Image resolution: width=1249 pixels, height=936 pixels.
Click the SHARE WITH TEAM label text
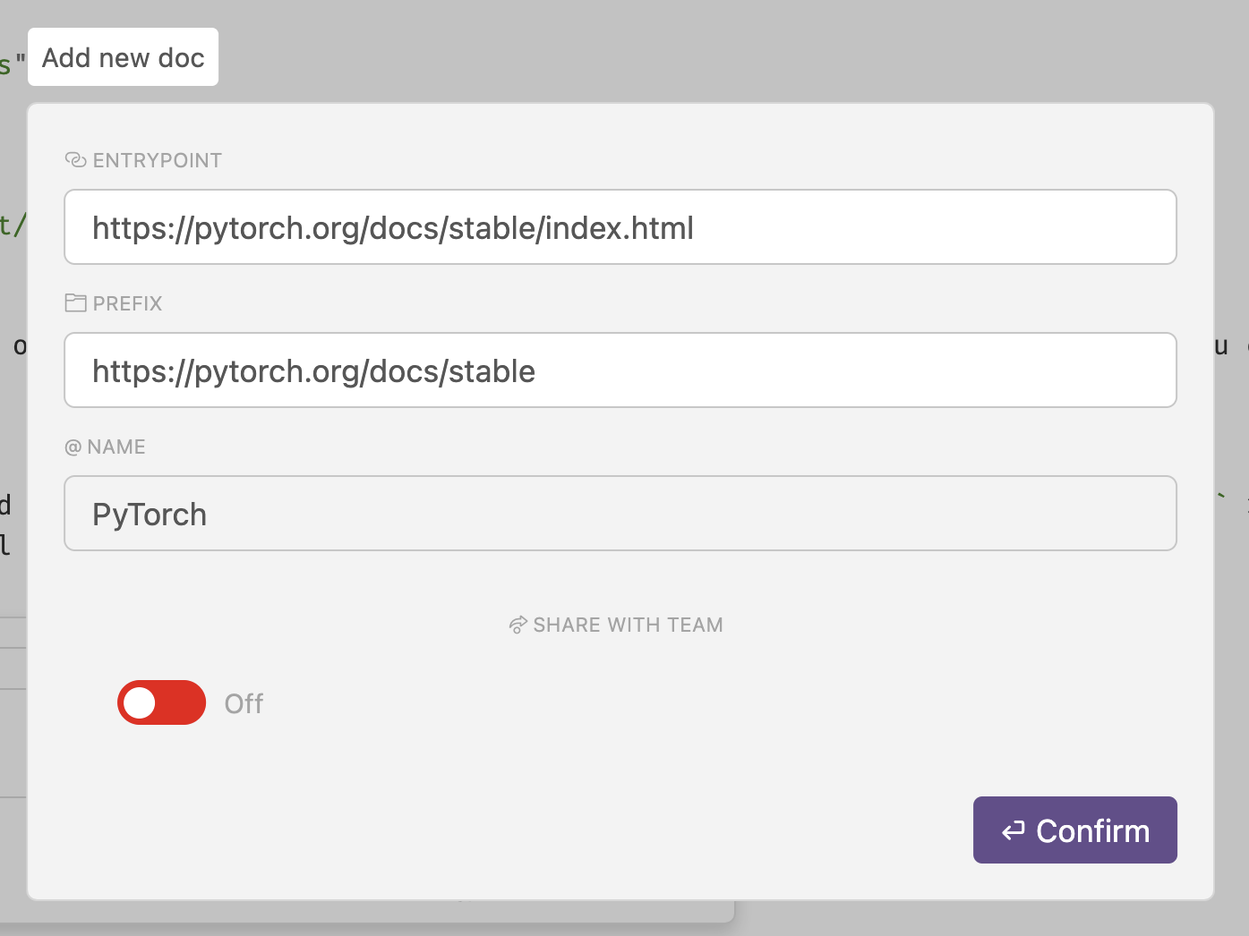(628, 625)
